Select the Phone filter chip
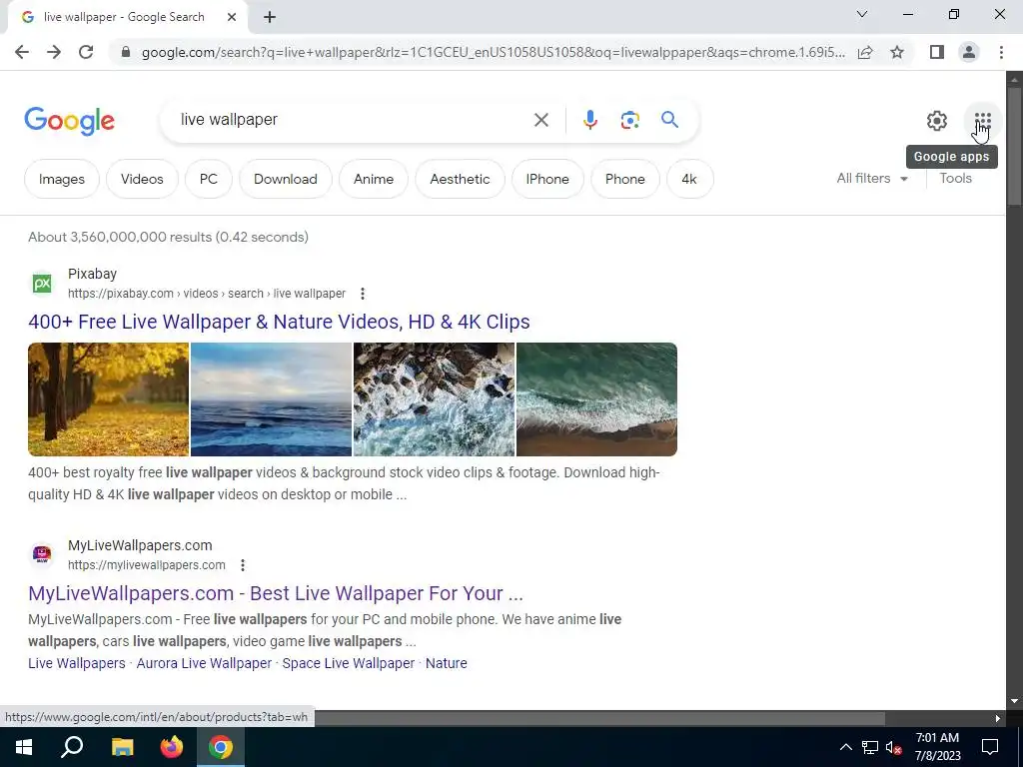 coord(624,179)
